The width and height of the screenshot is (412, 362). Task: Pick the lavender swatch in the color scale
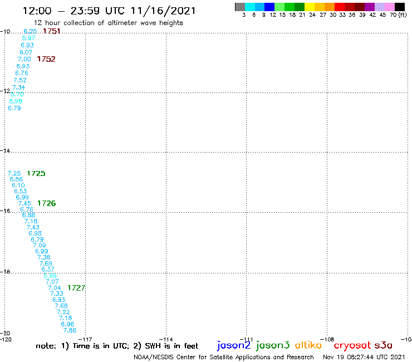click(x=379, y=7)
